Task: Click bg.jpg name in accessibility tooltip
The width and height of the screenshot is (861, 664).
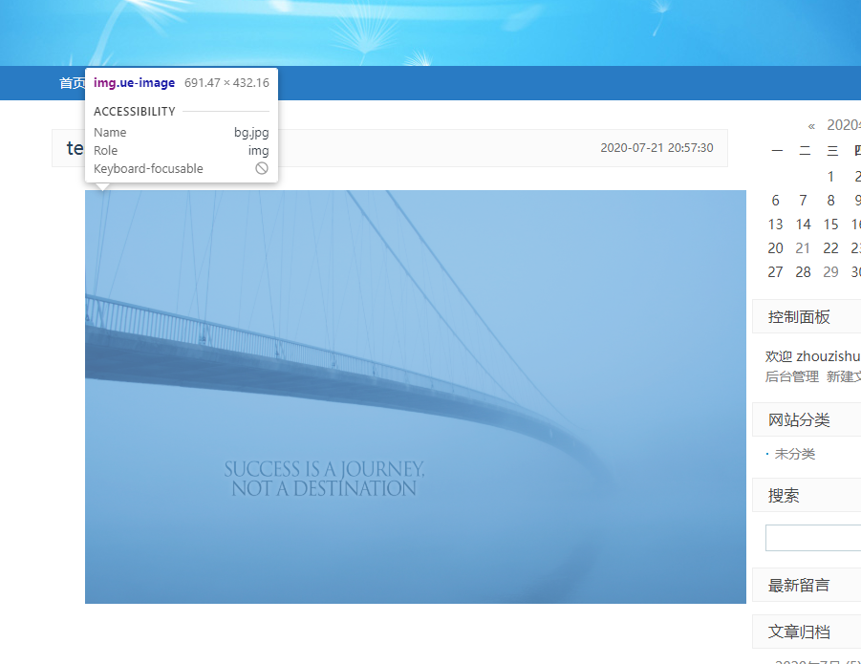Action: (x=251, y=132)
